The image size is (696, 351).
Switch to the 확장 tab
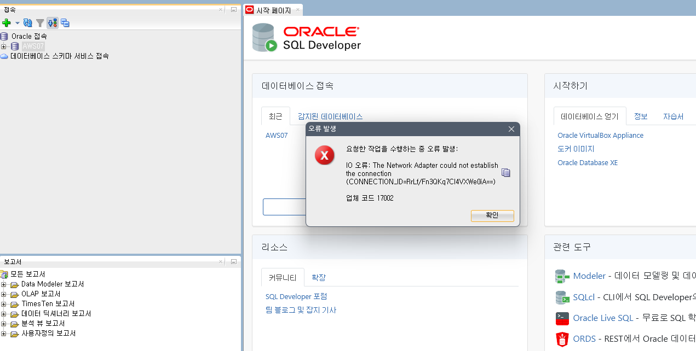319,277
